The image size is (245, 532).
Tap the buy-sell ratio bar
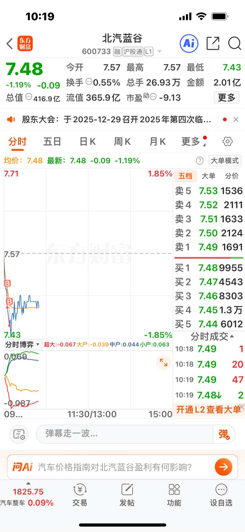(209, 258)
